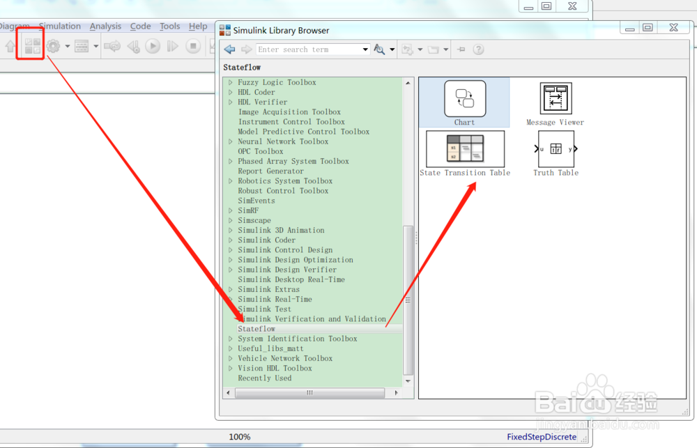Select the State Transition Table block
This screenshot has height=448, width=697.
click(x=465, y=153)
